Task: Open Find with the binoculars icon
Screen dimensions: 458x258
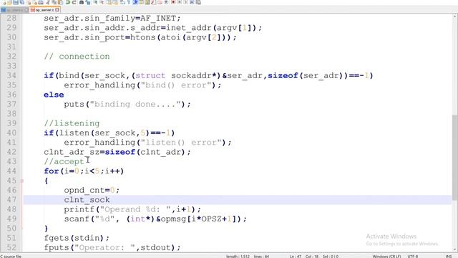Action: click(x=82, y=2)
